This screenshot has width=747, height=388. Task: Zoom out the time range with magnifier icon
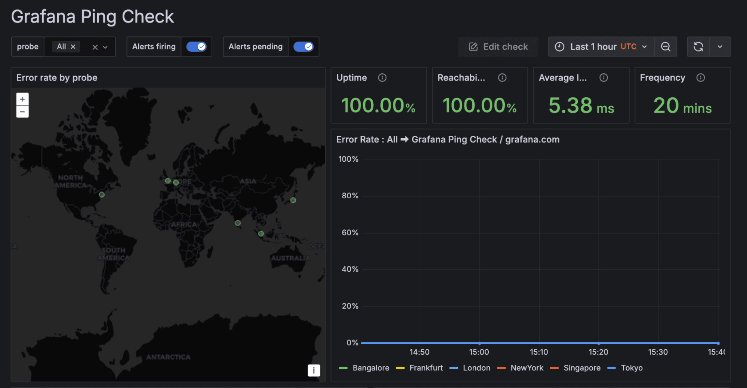click(x=666, y=46)
